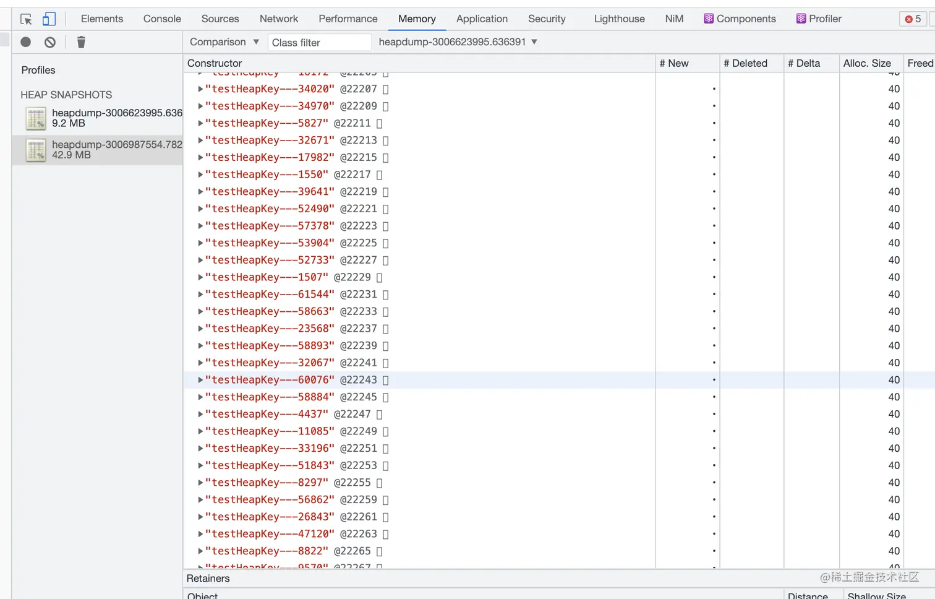Sort by the # New column header
935x599 pixels.
[x=687, y=63]
